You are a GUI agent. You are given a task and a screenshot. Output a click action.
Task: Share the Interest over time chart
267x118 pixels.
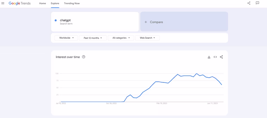click(x=221, y=57)
